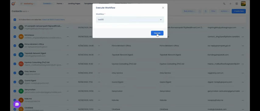Close the Execute Workflow dialog
The image size is (260, 111).
point(163,8)
